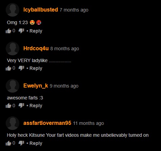
Task: Thumbs up Hrdcoq4u's comment
Action: [8, 68]
